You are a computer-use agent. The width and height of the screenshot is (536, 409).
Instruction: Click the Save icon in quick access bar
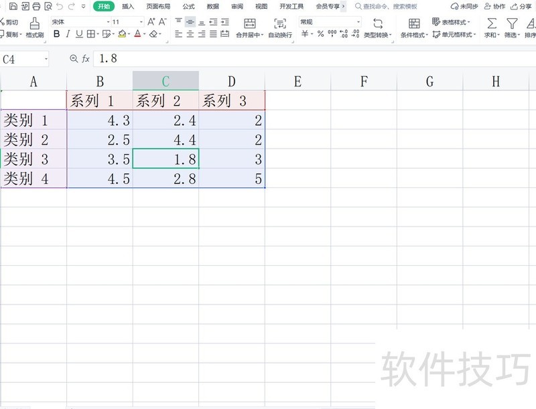tap(13, 6)
